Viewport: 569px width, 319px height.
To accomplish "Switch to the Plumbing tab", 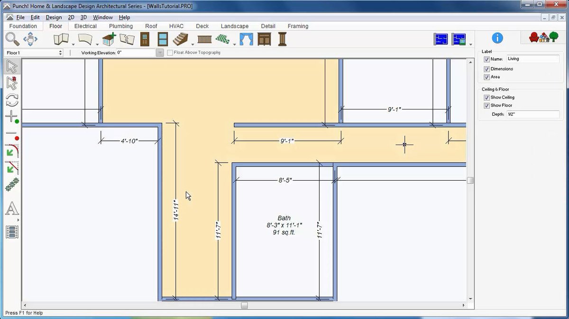I will 121,26.
